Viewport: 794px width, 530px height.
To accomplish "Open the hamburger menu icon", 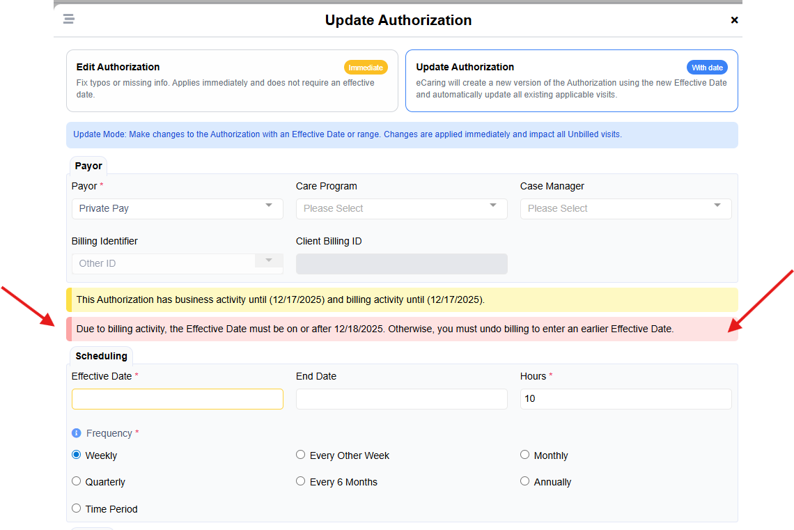I will (x=68, y=19).
